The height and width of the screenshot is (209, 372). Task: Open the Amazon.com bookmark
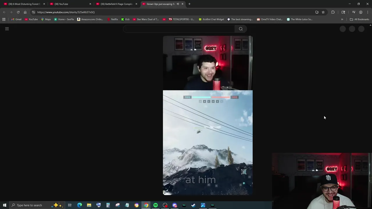coord(90,19)
